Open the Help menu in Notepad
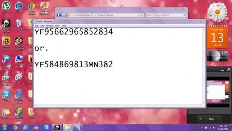 click(64, 26)
